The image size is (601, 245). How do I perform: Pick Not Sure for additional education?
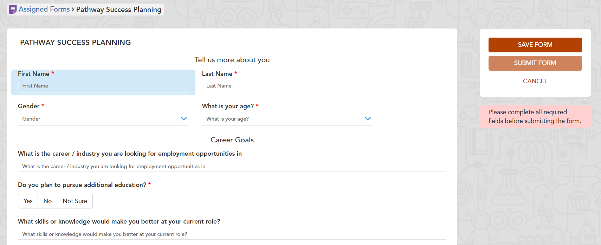pyautogui.click(x=75, y=201)
